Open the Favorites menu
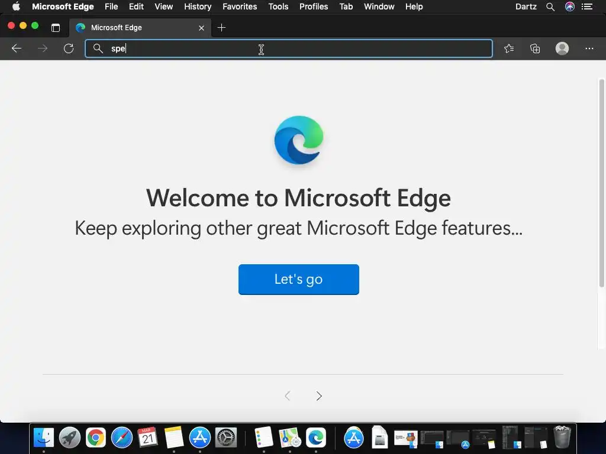This screenshot has height=454, width=606. coord(240,7)
